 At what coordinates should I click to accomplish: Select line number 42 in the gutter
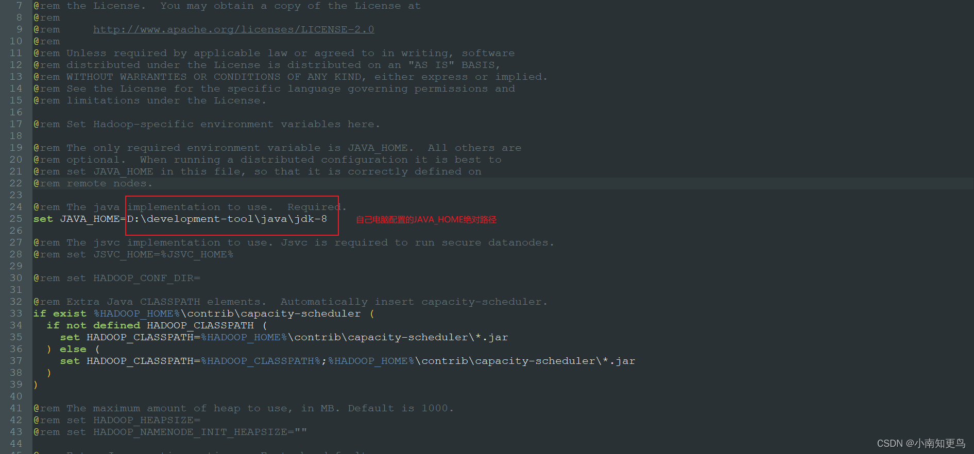coord(16,420)
